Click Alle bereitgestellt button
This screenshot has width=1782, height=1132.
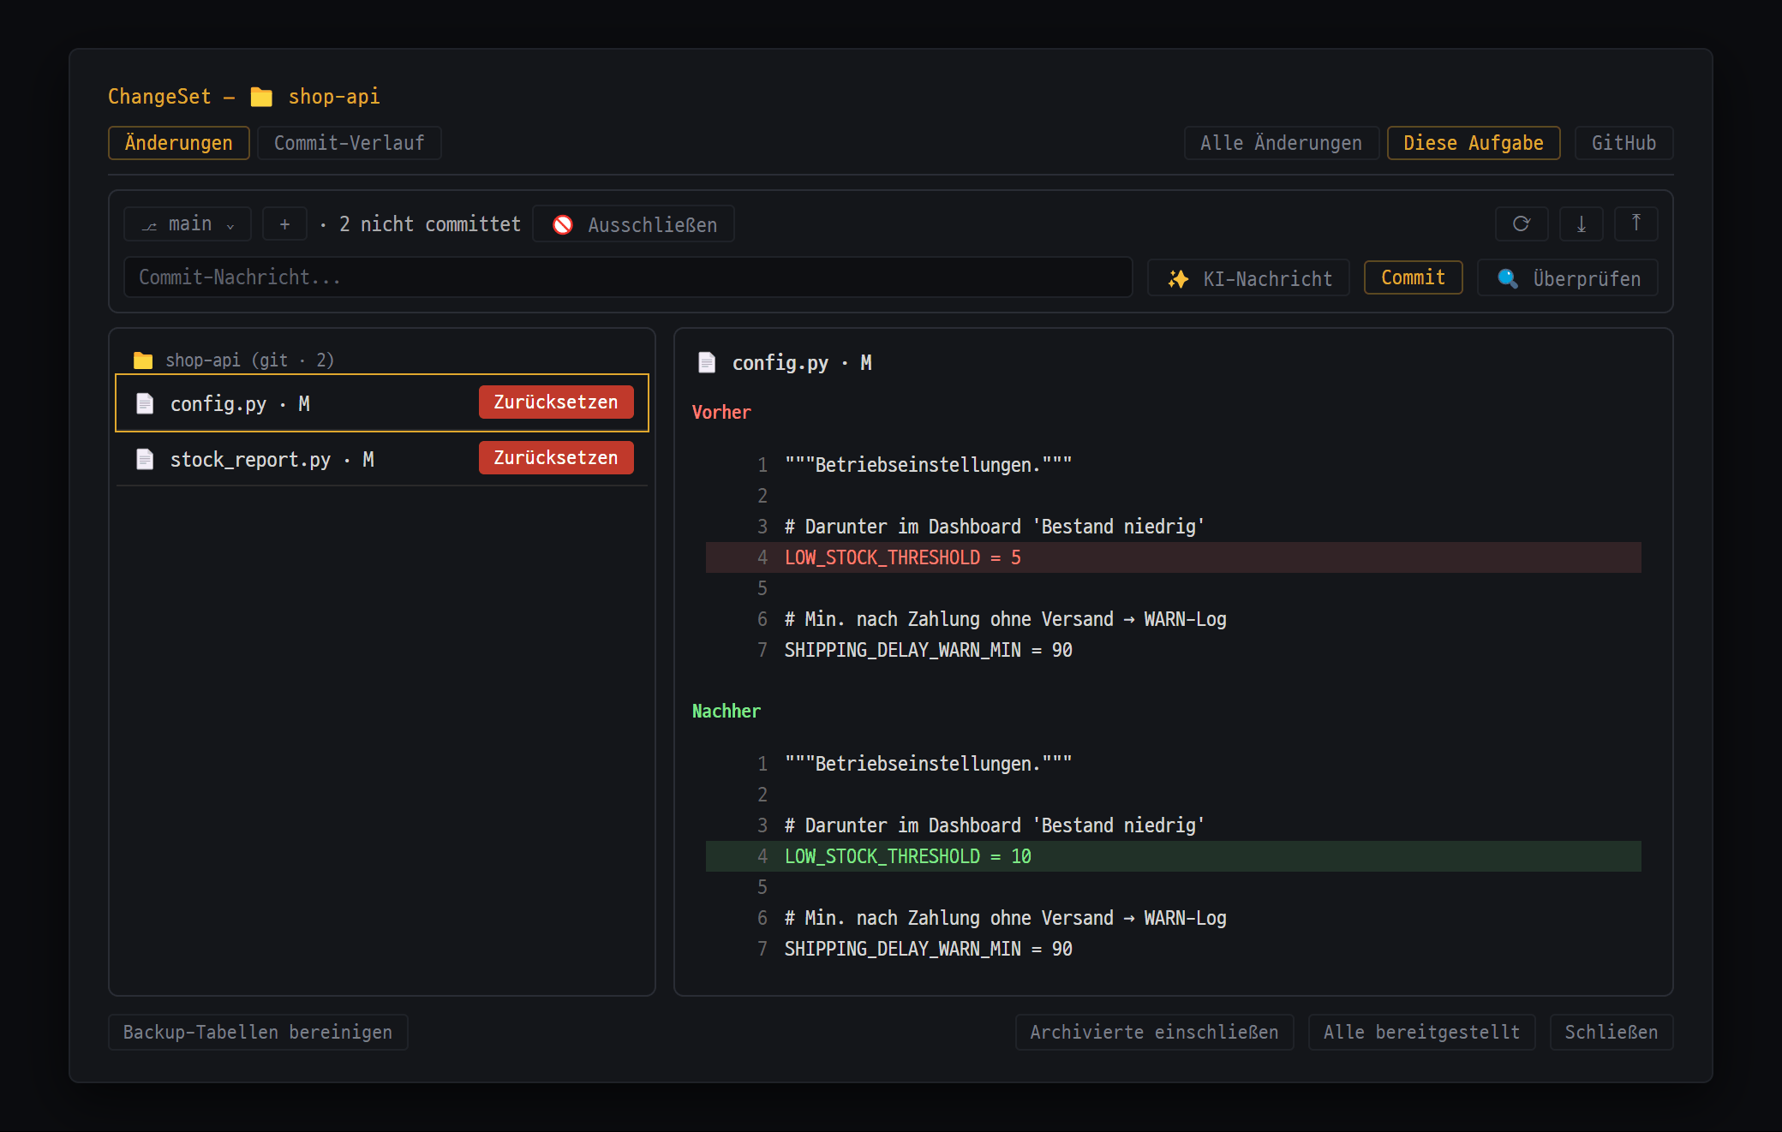click(x=1421, y=1033)
